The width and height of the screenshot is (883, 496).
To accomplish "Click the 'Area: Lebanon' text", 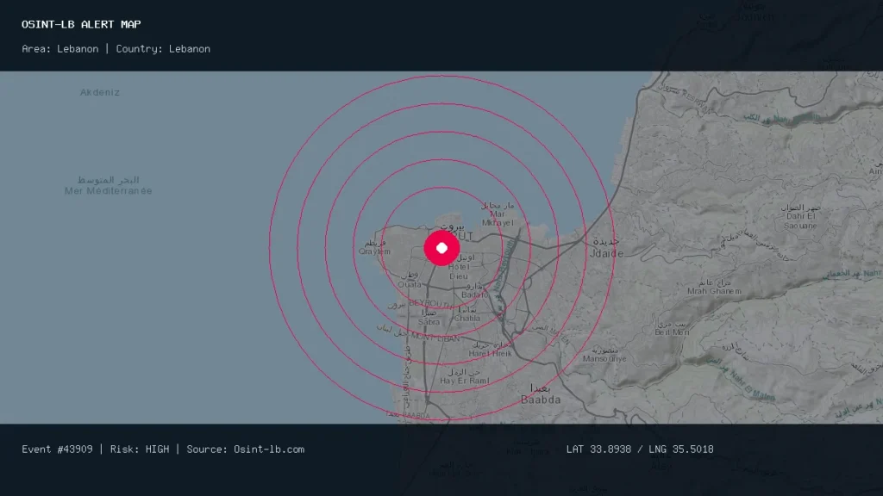I will point(59,49).
